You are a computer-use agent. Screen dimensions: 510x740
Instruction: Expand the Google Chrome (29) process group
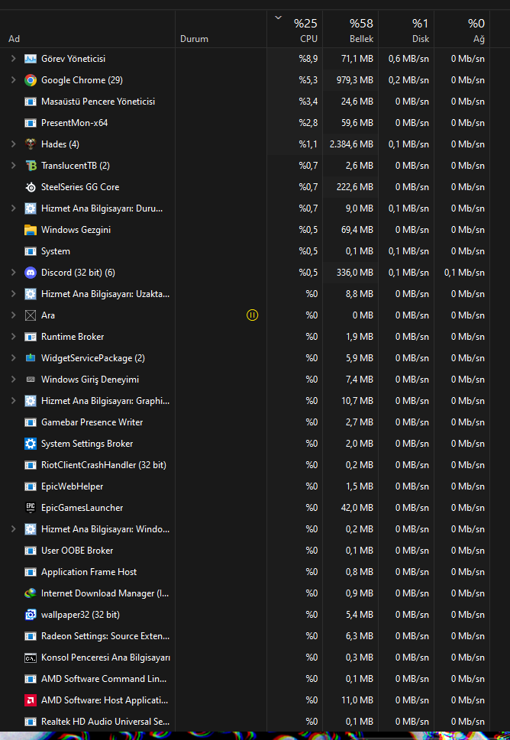click(x=13, y=80)
